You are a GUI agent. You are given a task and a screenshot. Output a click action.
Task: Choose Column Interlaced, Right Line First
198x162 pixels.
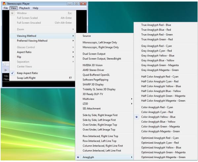pos(104,146)
